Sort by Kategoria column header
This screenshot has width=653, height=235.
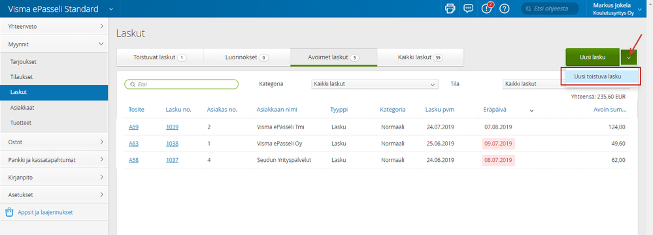393,110
